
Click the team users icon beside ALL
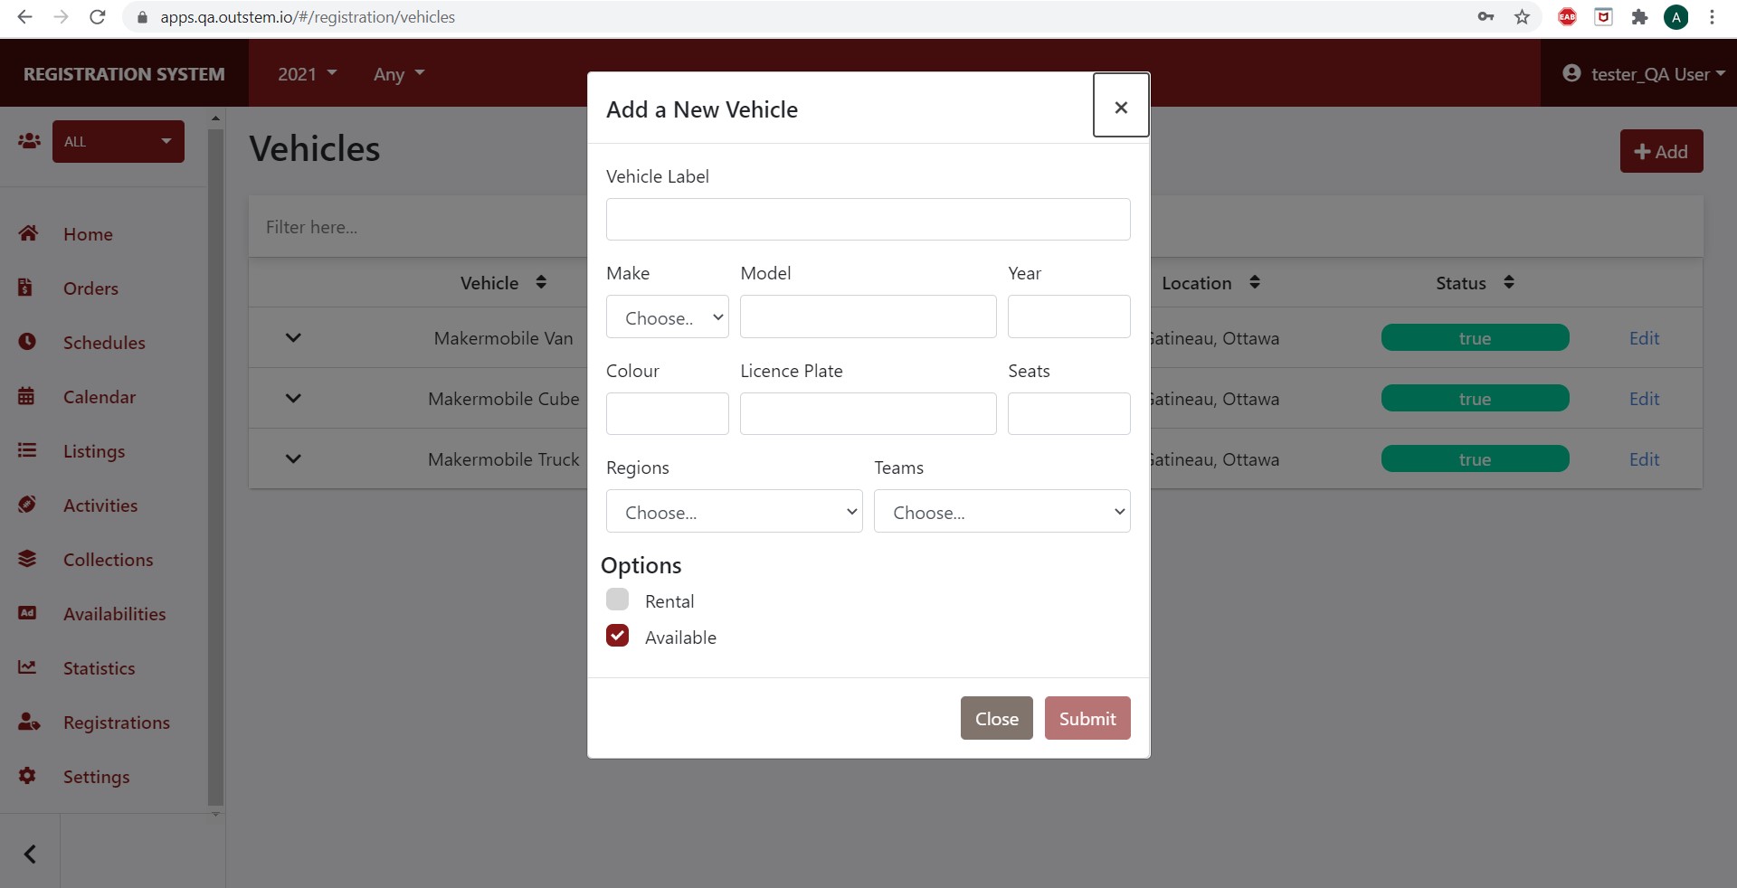click(x=29, y=141)
